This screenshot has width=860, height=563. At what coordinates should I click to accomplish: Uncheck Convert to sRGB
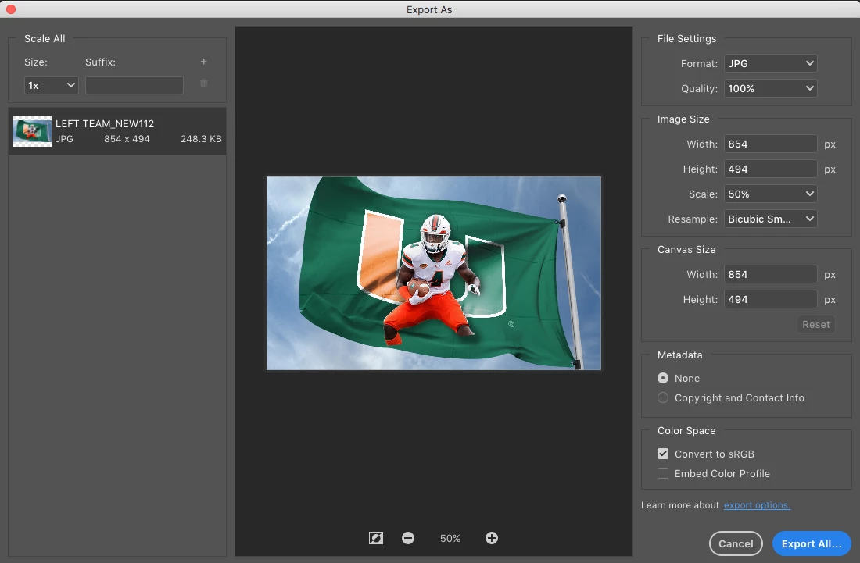[663, 454]
